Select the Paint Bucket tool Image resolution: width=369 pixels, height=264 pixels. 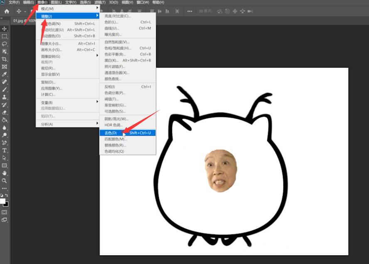[x=4, y=120]
